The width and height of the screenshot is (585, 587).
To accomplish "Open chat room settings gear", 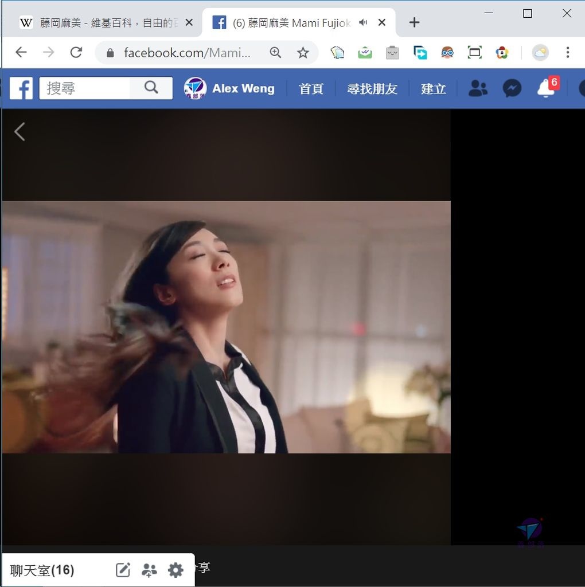I will pos(175,570).
